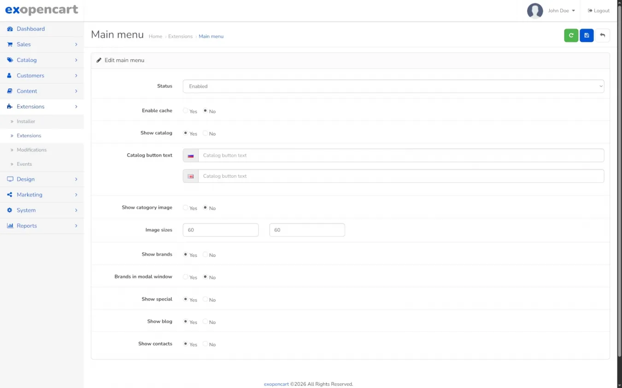This screenshot has width=622, height=388.
Task: Click the John Doe avatar image
Action: (534, 11)
